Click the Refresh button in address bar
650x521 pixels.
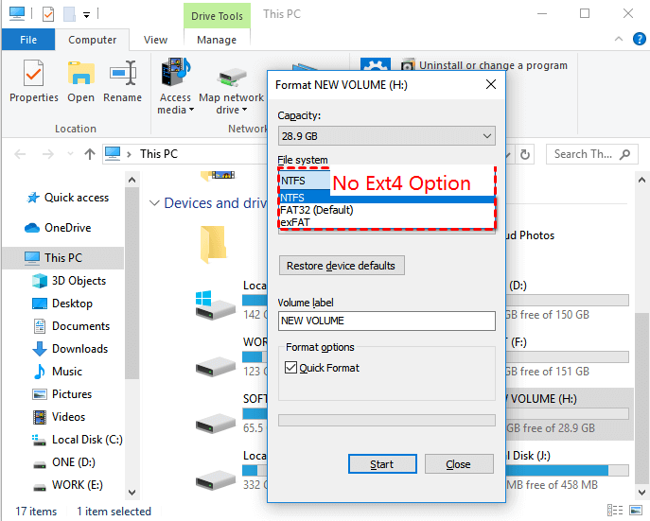(525, 154)
